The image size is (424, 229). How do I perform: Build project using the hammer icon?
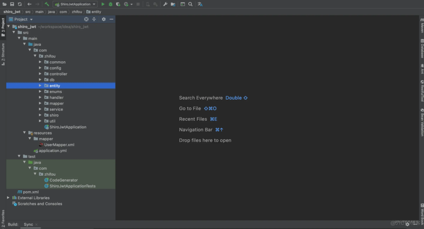(47, 4)
